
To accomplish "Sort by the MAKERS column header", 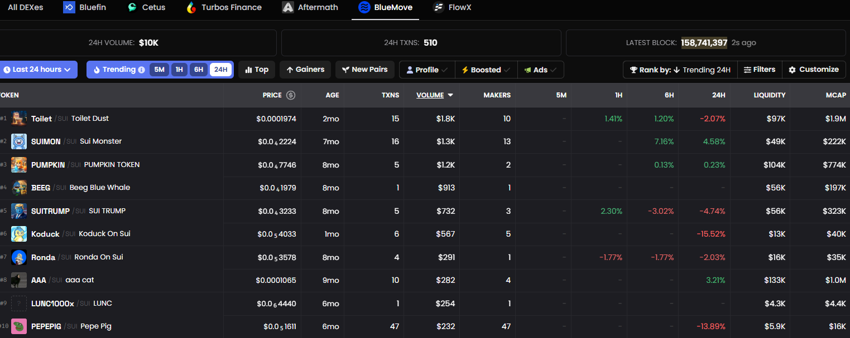I will 497,95.
